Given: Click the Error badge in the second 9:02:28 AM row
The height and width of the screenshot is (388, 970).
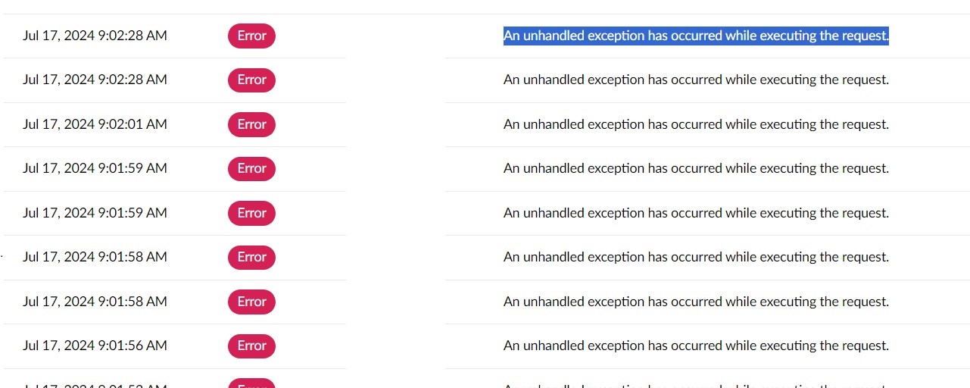Looking at the screenshot, I should pyautogui.click(x=251, y=80).
